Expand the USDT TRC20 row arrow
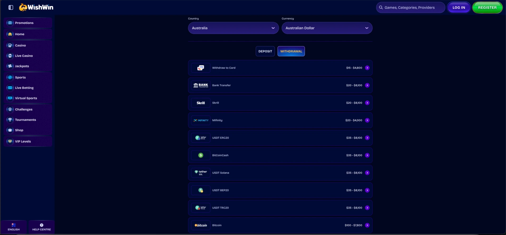The height and width of the screenshot is (235, 506). point(367,208)
